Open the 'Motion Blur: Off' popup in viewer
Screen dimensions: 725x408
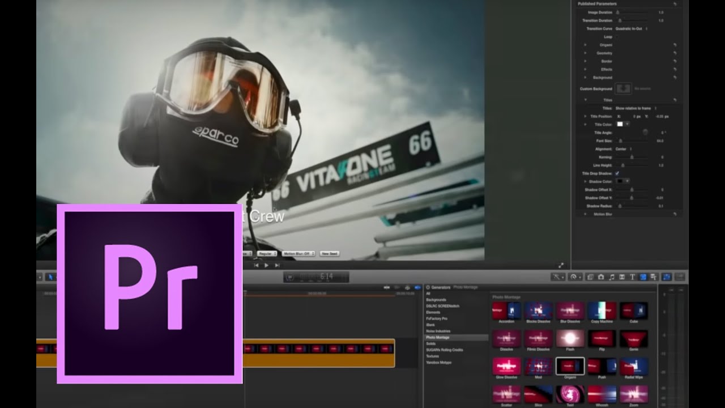[x=298, y=254]
